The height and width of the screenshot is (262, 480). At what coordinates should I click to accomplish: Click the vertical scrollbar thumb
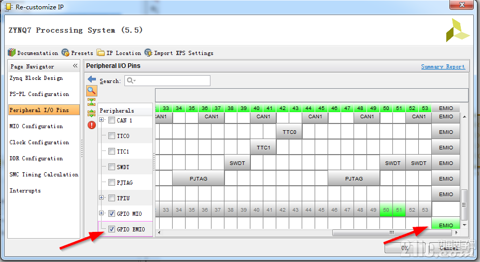click(464, 205)
